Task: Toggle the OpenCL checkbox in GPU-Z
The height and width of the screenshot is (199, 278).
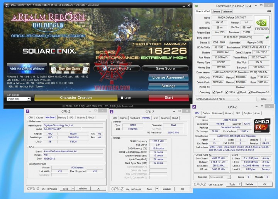Action: click(x=214, y=92)
